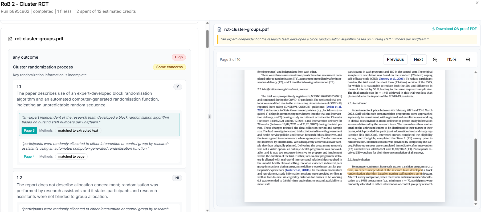Click the 'matched to page' tag
The width and height of the screenshot is (481, 212).
click(x=71, y=157)
